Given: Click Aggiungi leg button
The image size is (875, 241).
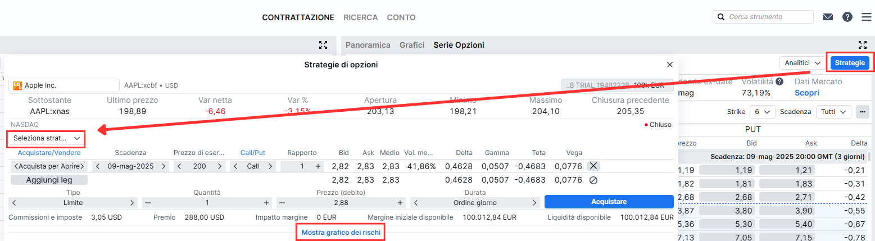Looking at the screenshot, I should (x=49, y=180).
